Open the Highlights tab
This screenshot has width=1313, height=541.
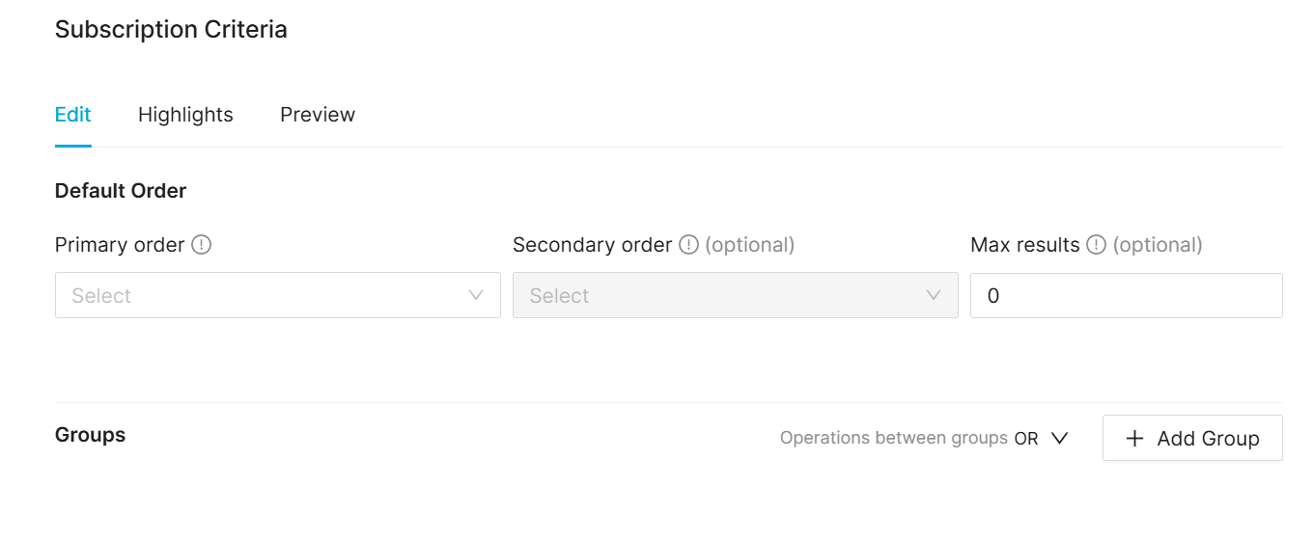pyautogui.click(x=185, y=115)
